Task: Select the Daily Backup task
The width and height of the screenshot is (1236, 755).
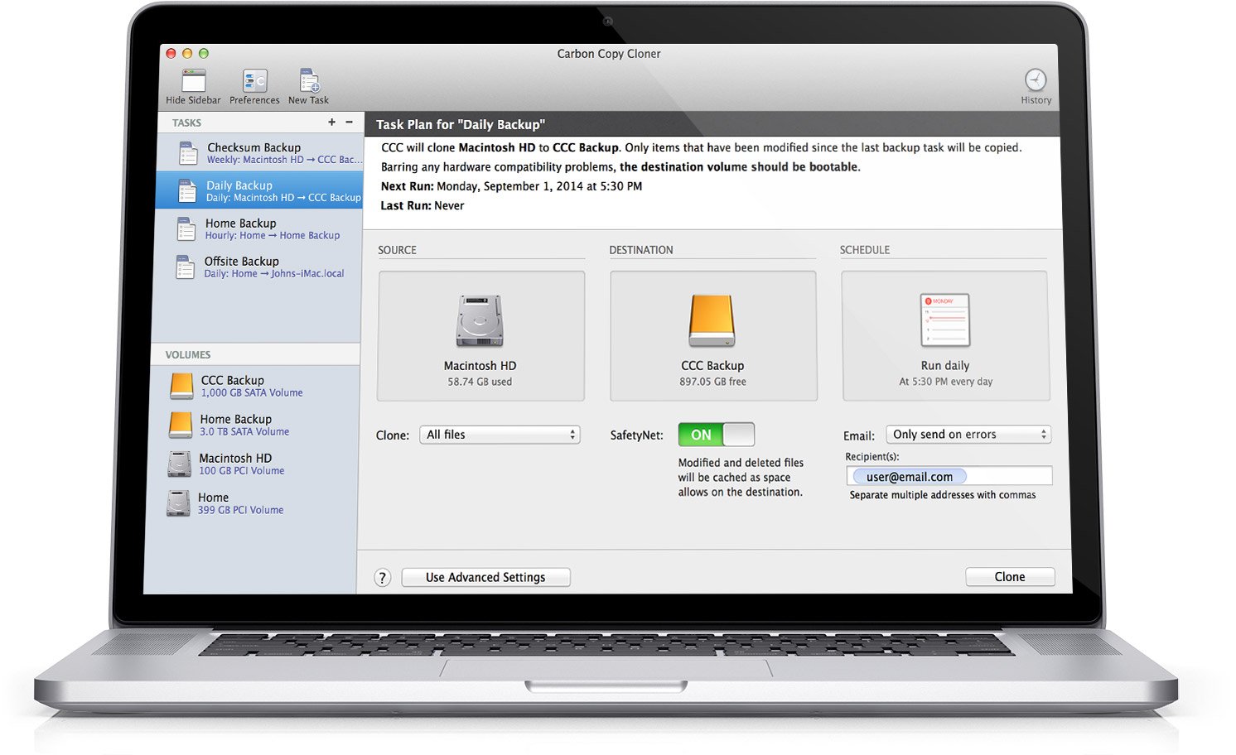Action: 259,190
